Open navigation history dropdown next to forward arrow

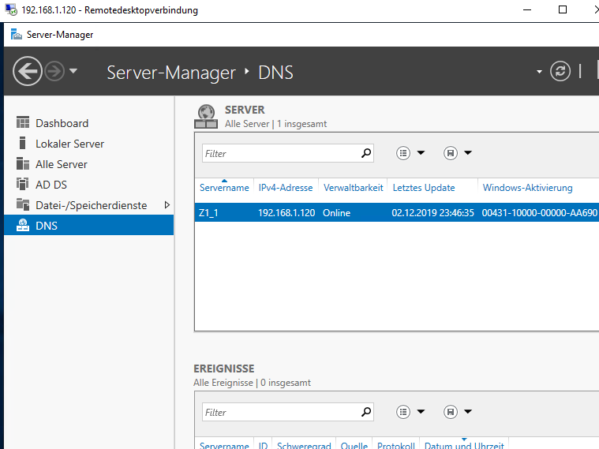[x=73, y=71]
